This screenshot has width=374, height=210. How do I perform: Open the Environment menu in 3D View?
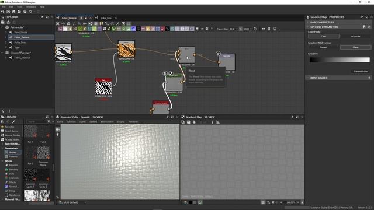107,122
